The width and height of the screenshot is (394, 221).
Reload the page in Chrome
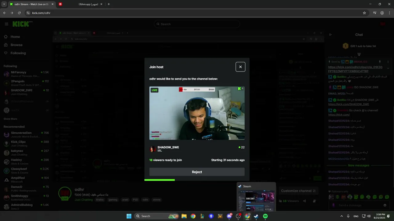click(19, 13)
